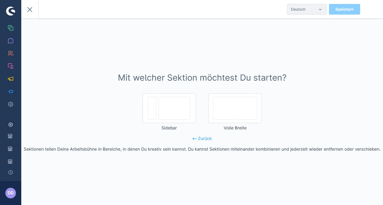Select the Volle Breite section layout thumbnail
Image resolution: width=383 pixels, height=205 pixels.
(235, 108)
